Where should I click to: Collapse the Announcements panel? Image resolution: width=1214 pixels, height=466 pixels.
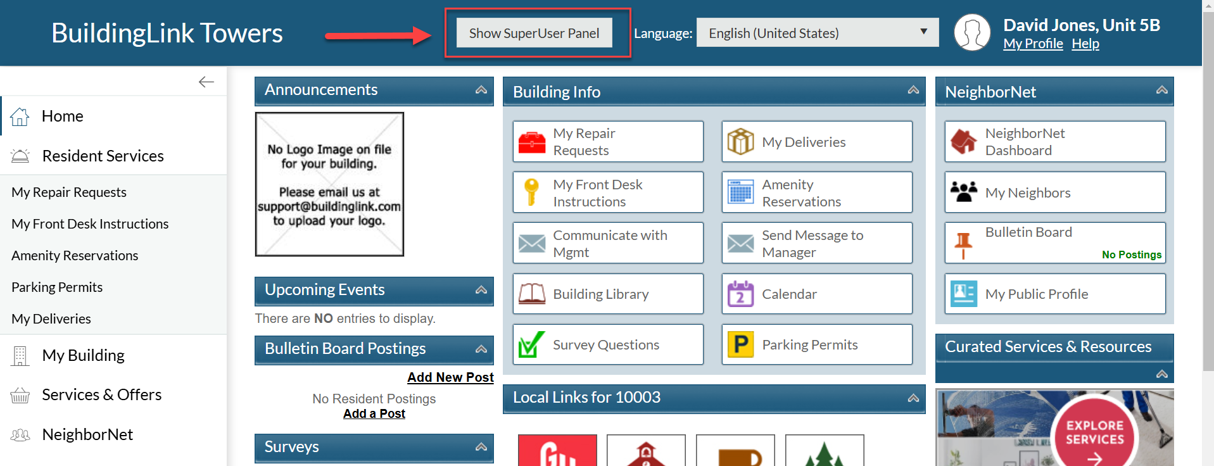tap(481, 90)
